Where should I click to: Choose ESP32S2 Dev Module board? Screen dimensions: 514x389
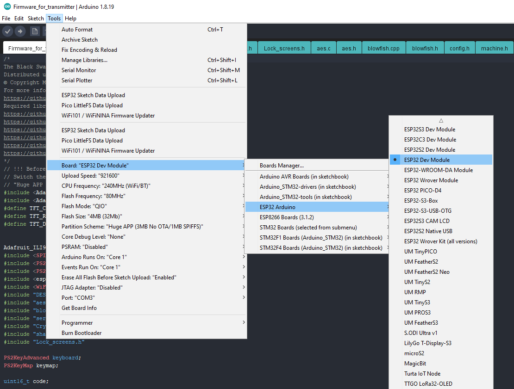(x=441, y=150)
